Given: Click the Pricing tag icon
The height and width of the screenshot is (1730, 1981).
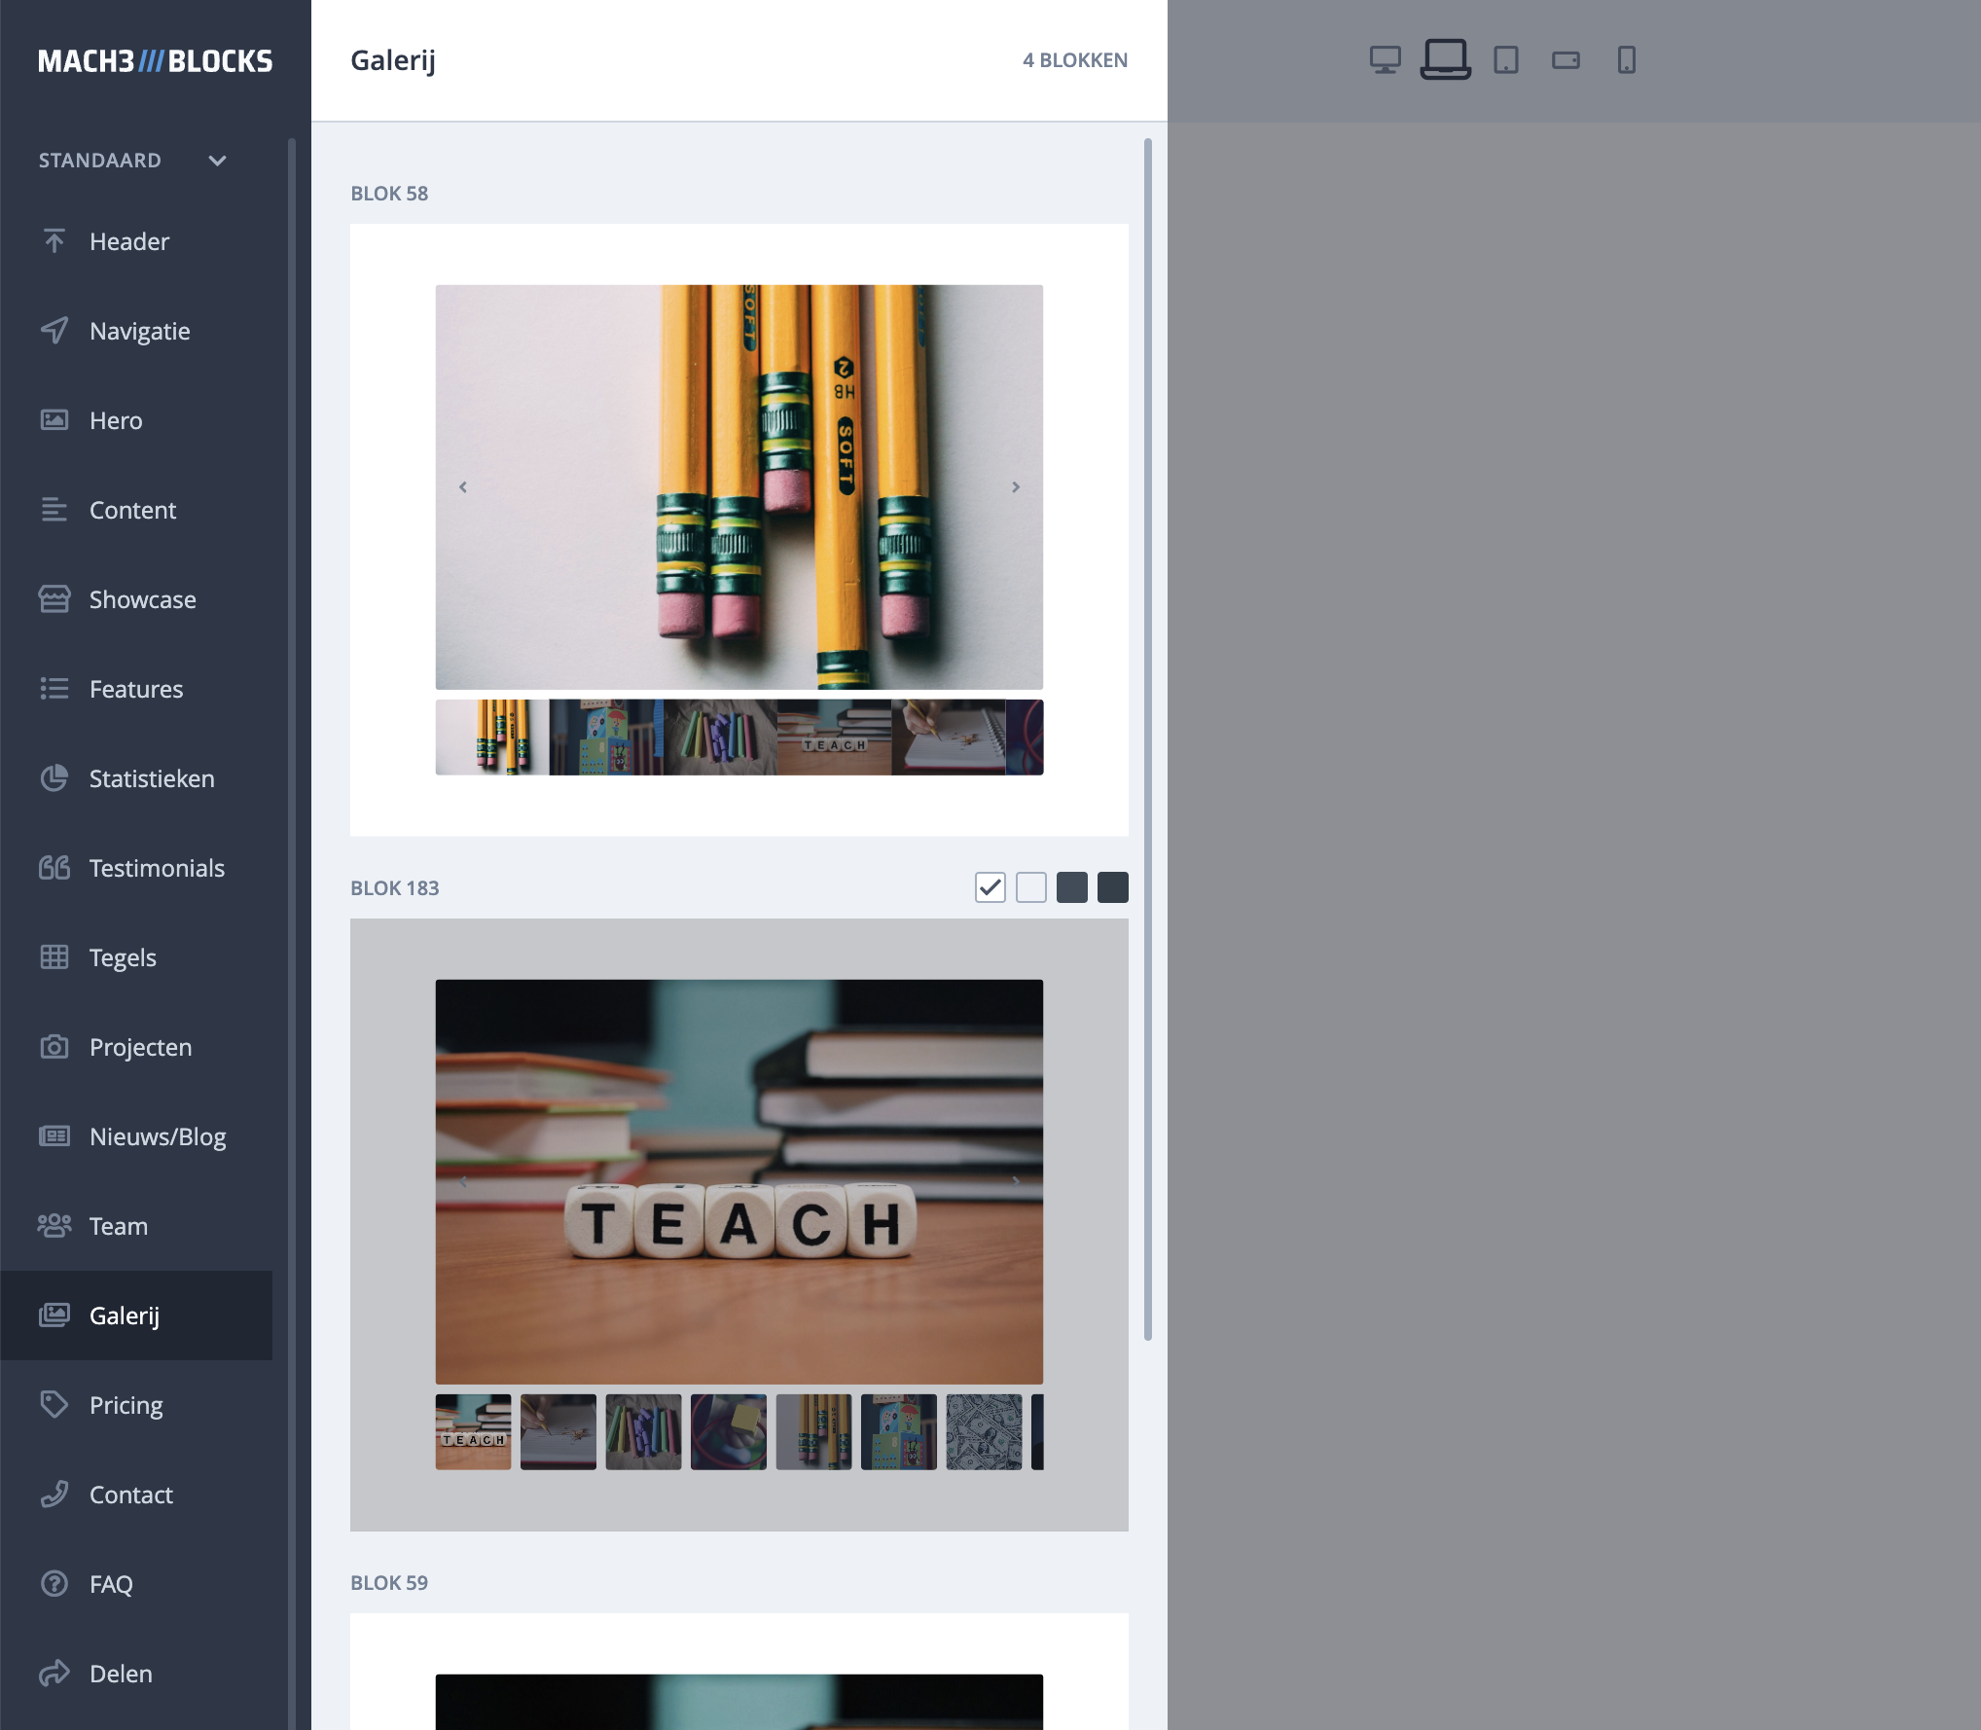Looking at the screenshot, I should pos(54,1404).
